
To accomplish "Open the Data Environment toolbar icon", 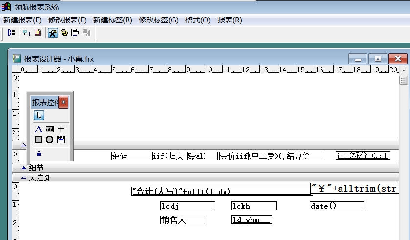I will (x=26, y=33).
